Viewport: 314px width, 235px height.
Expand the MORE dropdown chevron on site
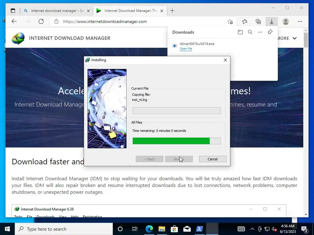(x=295, y=38)
